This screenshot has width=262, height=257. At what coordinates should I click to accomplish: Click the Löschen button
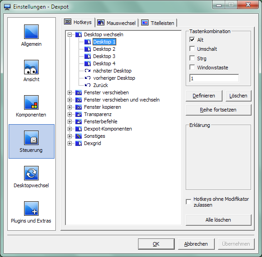pos(238,96)
